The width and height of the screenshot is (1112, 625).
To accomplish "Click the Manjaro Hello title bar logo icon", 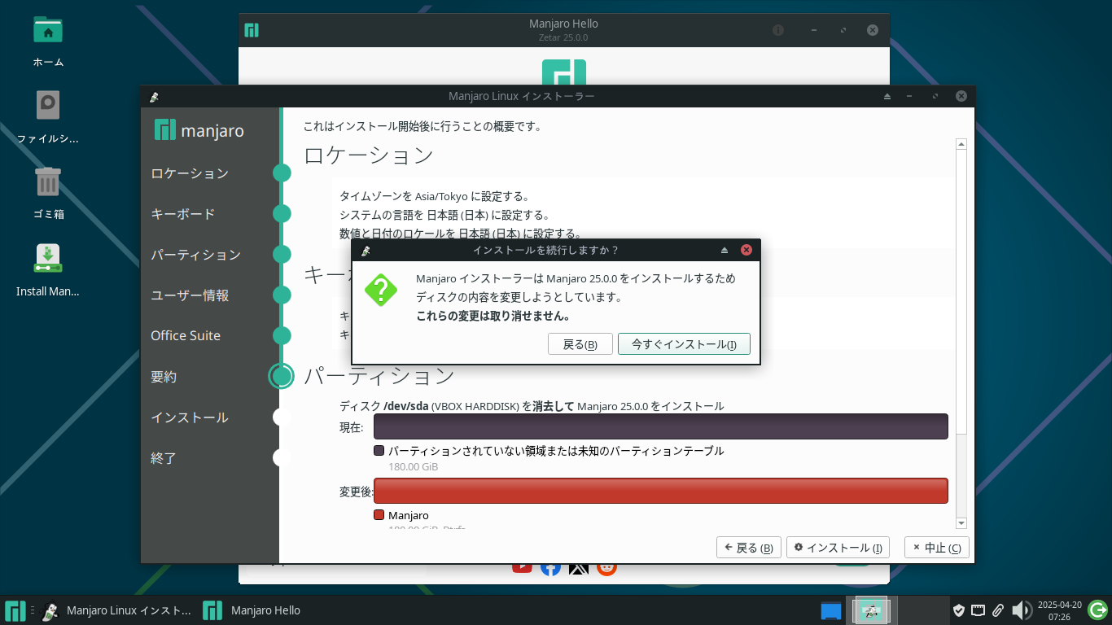I will (x=252, y=30).
